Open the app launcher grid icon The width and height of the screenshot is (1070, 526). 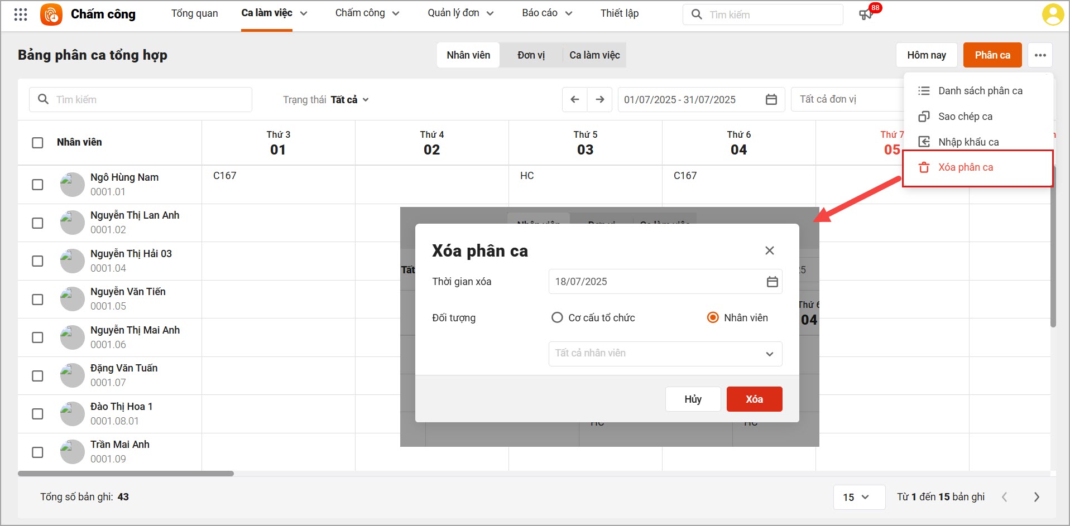21,15
